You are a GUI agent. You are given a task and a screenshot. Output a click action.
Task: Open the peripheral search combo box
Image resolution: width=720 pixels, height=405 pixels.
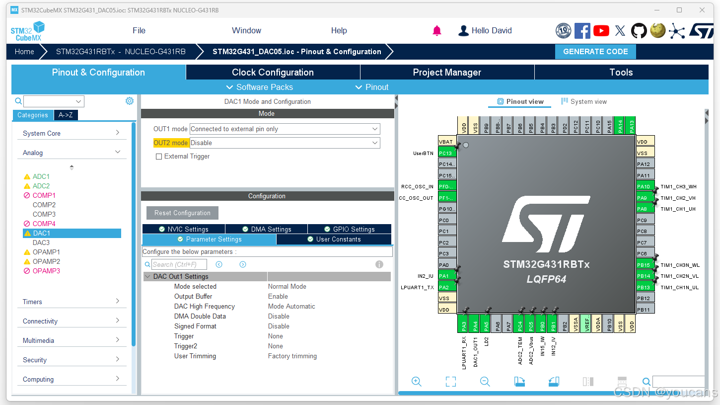(x=54, y=101)
